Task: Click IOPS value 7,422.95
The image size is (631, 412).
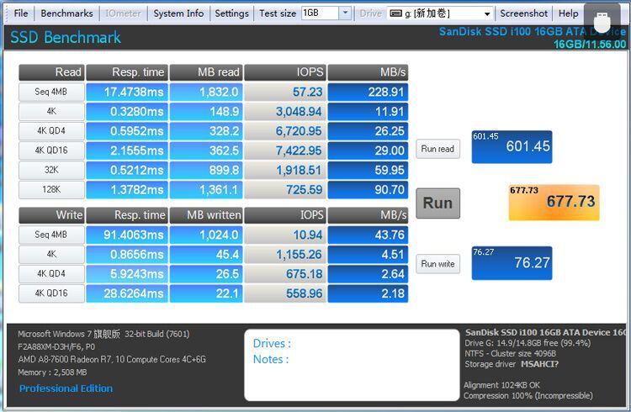Action: click(285, 151)
